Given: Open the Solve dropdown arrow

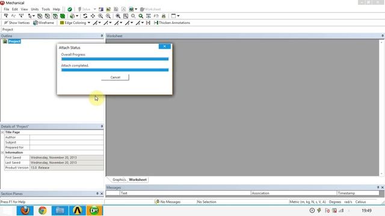Looking at the screenshot, I should pos(95,10).
